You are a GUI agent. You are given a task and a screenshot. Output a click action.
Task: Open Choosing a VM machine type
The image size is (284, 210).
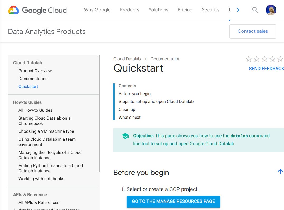click(46, 131)
